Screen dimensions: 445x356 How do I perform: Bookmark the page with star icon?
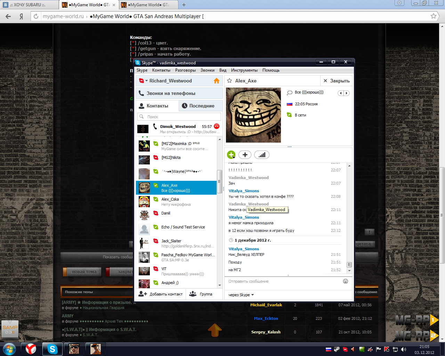[434, 16]
